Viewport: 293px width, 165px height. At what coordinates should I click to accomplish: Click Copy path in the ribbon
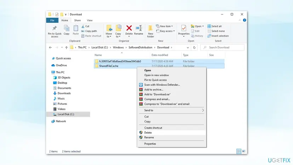[x=89, y=31]
